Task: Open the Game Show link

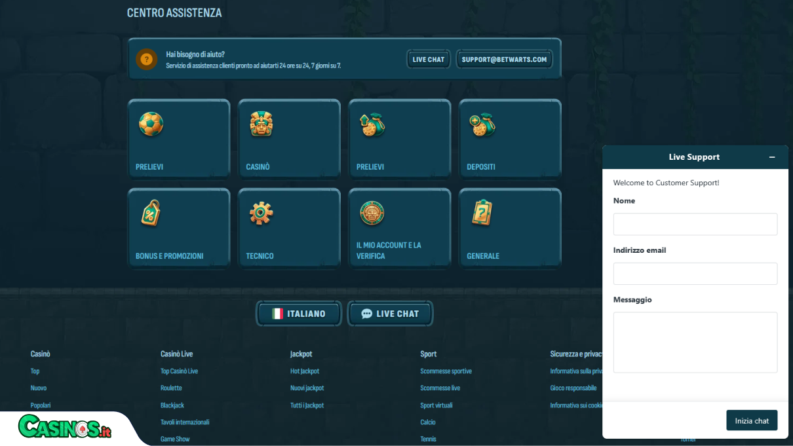Action: [175, 439]
